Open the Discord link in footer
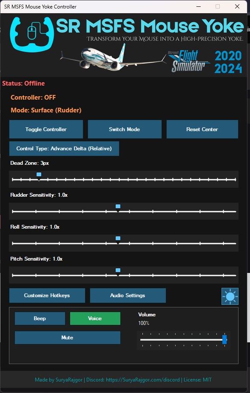This screenshot has height=393, width=250. (143, 380)
